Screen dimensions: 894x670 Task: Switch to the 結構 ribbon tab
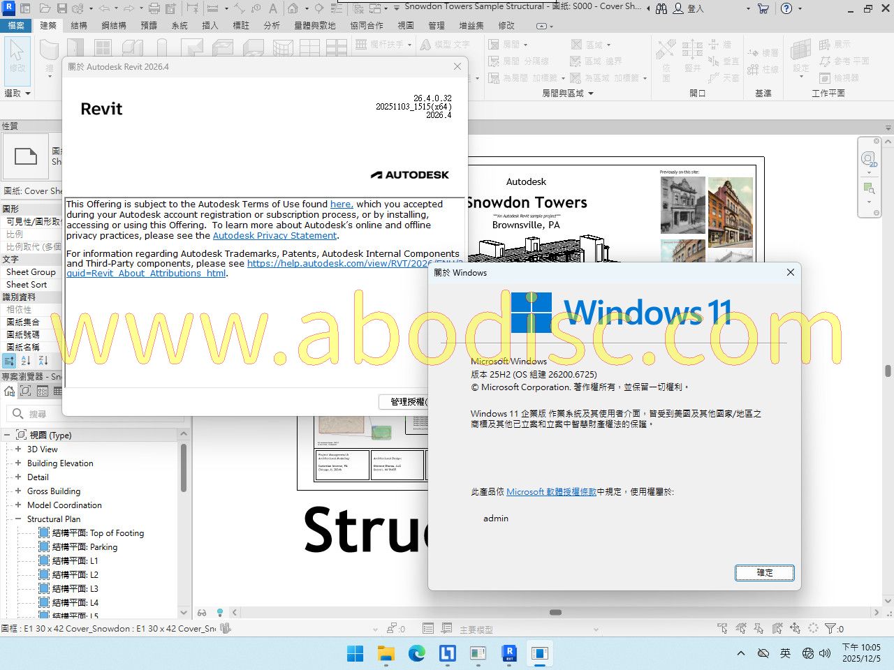79,25
